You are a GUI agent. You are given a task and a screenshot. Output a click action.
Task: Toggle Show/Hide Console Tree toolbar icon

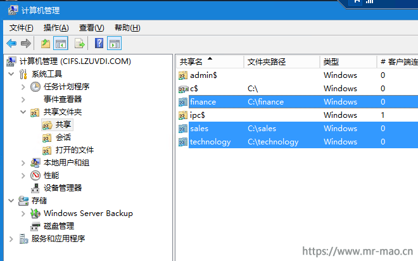coord(61,43)
